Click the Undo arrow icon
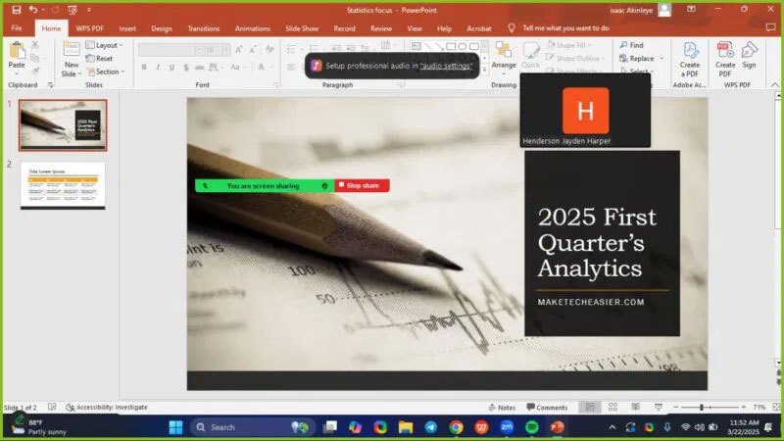 [33, 10]
